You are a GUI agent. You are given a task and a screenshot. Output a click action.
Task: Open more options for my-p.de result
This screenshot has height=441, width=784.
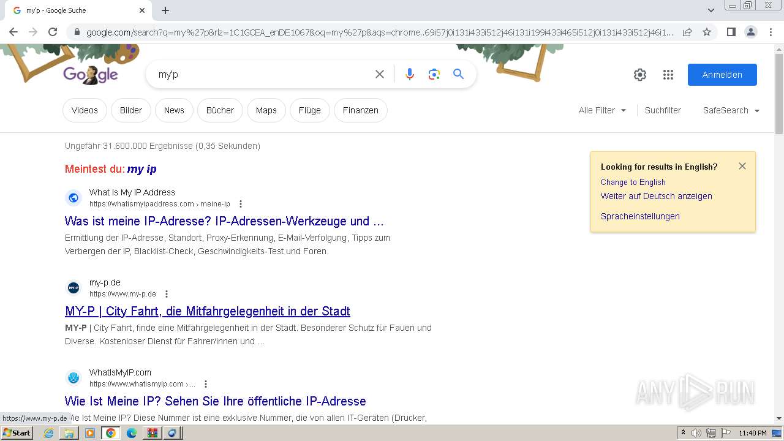pyautogui.click(x=167, y=294)
